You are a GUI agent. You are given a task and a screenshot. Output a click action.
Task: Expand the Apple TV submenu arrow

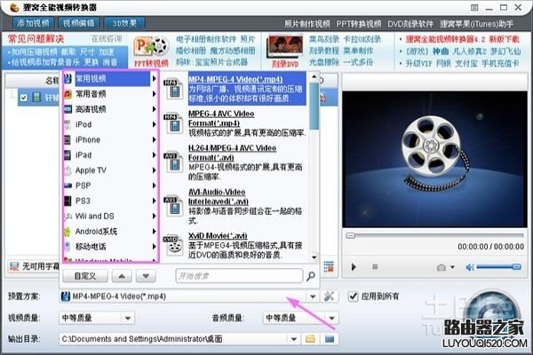coord(155,170)
